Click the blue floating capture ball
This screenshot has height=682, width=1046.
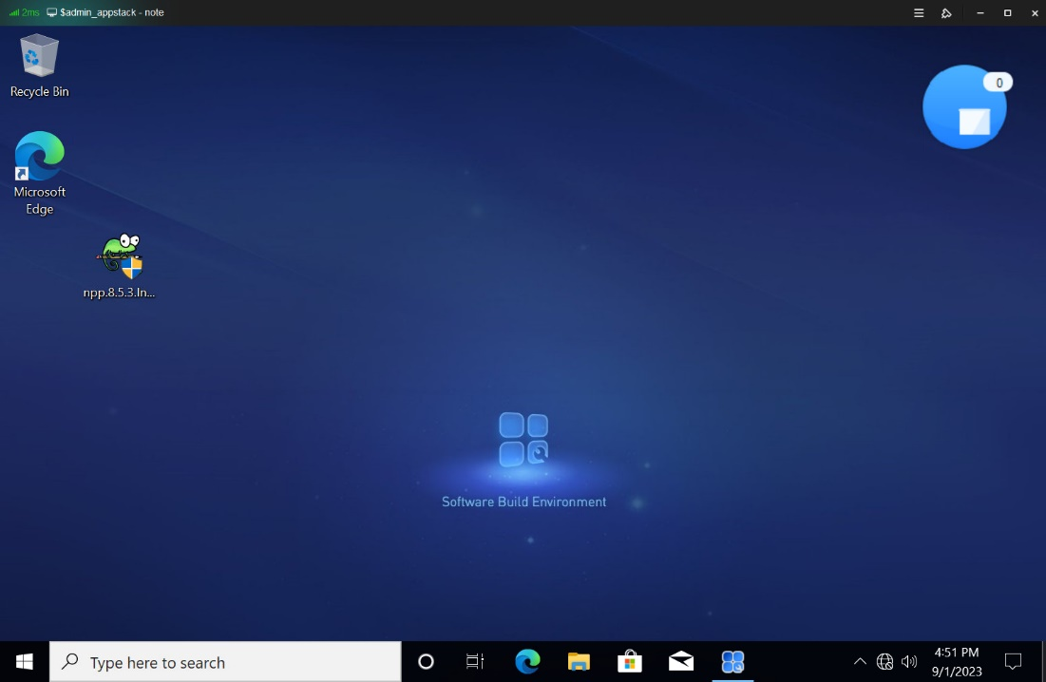click(x=964, y=107)
